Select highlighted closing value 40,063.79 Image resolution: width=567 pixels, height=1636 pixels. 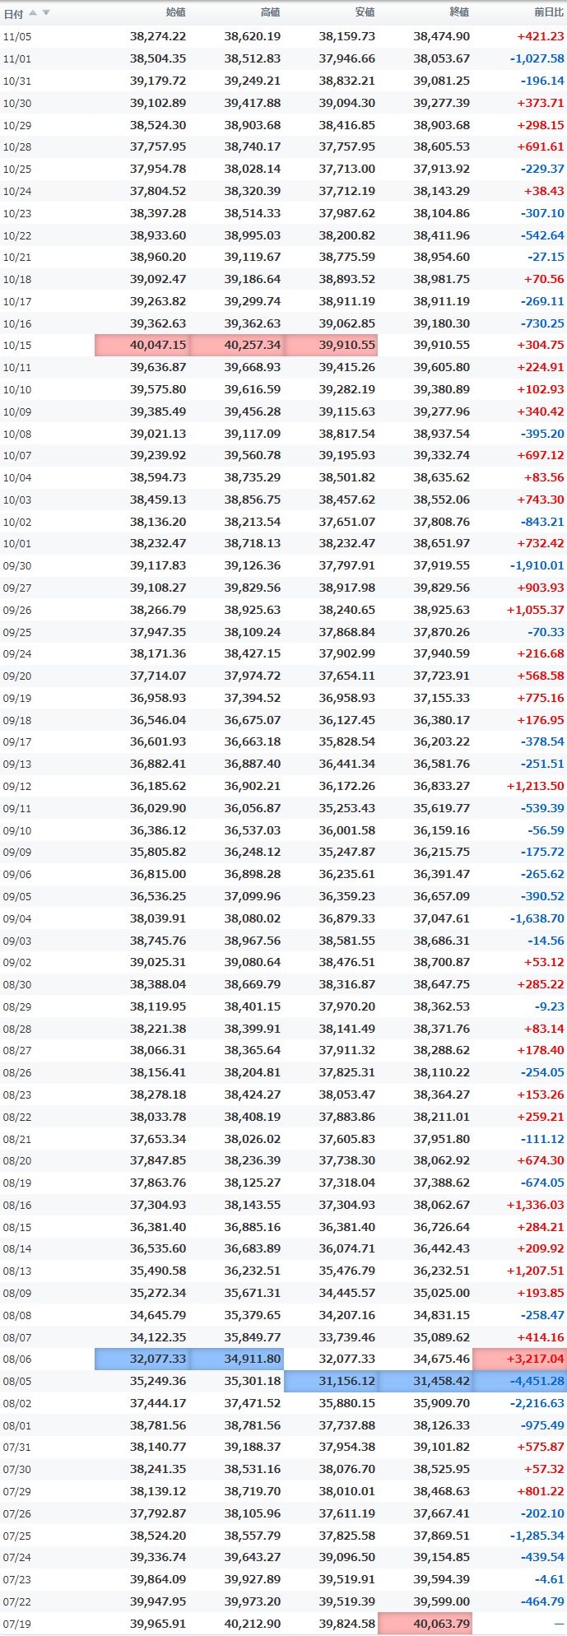tap(425, 1624)
